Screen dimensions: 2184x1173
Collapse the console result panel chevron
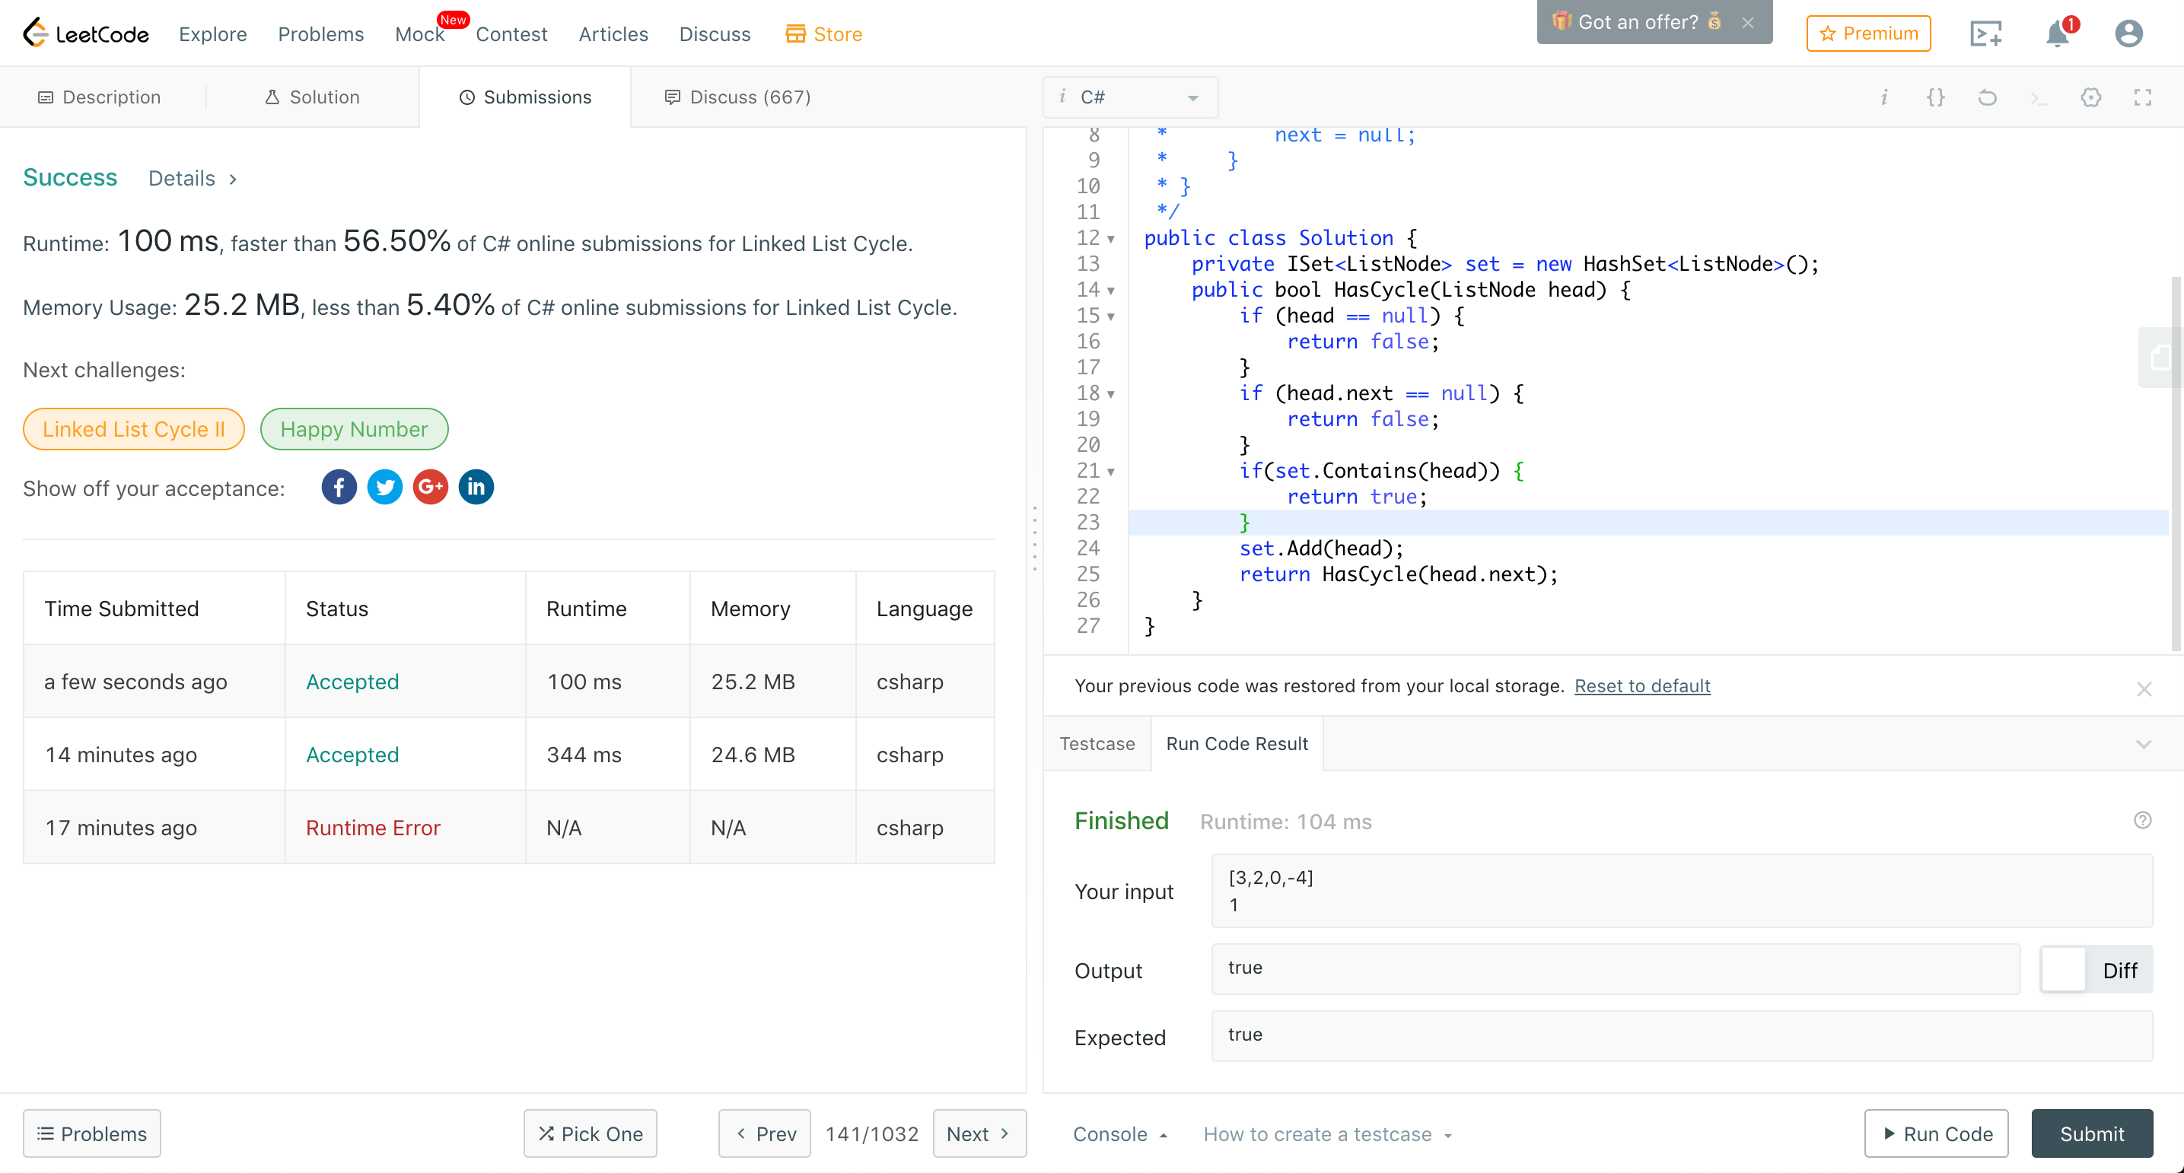2144,744
